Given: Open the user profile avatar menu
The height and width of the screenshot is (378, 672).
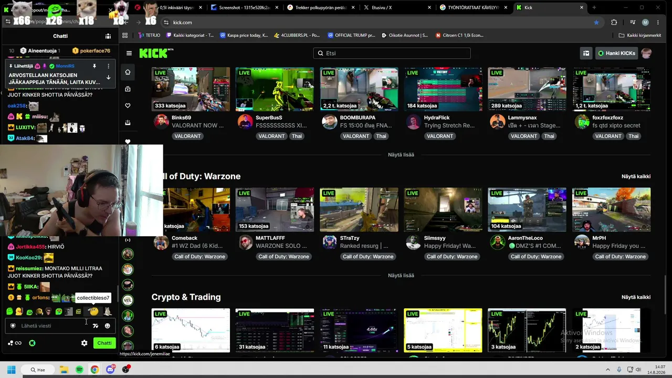Looking at the screenshot, I should click(x=646, y=53).
